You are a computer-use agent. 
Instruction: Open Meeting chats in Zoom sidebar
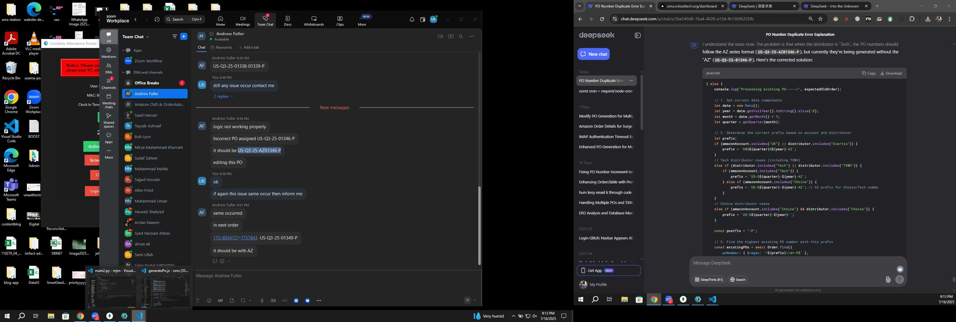pos(109,101)
